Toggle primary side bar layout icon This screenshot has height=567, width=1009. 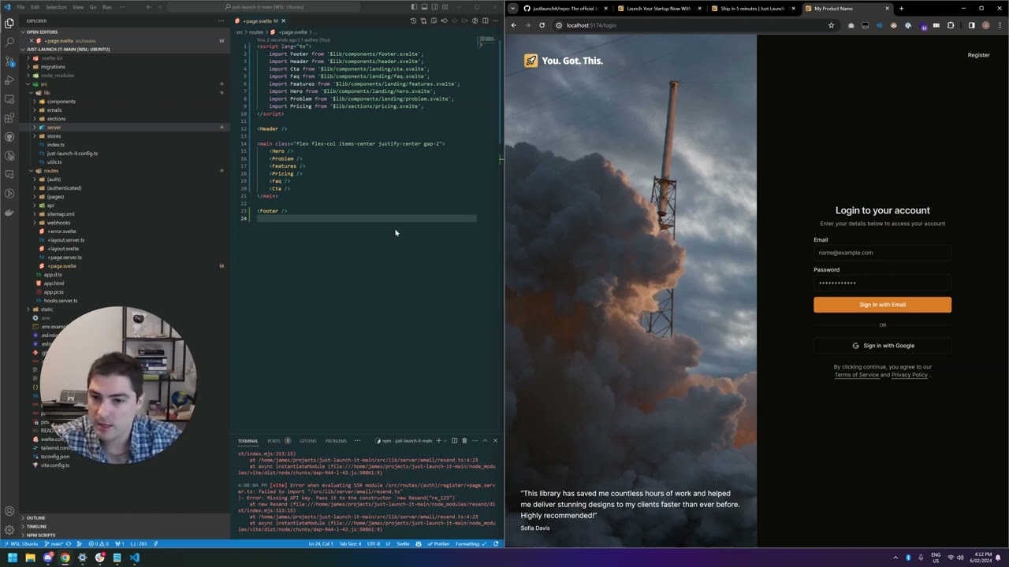(414, 7)
